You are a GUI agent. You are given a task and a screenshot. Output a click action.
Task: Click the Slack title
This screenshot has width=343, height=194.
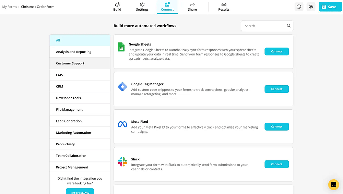point(135,159)
